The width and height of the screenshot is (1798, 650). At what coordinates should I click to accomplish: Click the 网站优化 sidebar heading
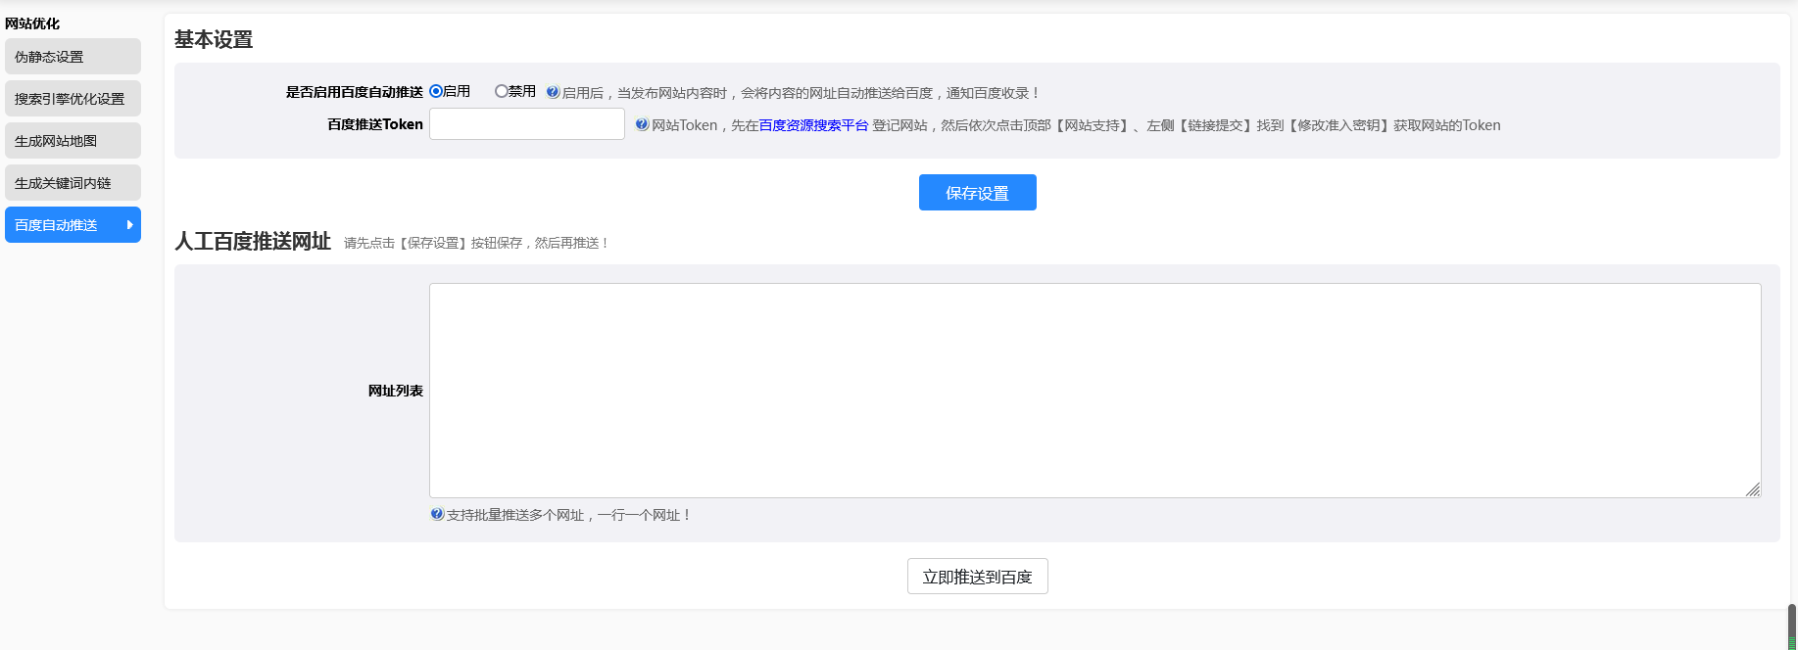(x=32, y=23)
